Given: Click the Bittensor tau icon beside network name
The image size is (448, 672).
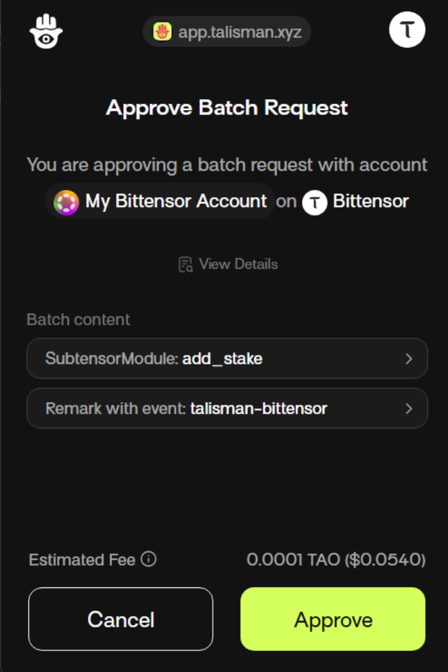Looking at the screenshot, I should coord(315,202).
